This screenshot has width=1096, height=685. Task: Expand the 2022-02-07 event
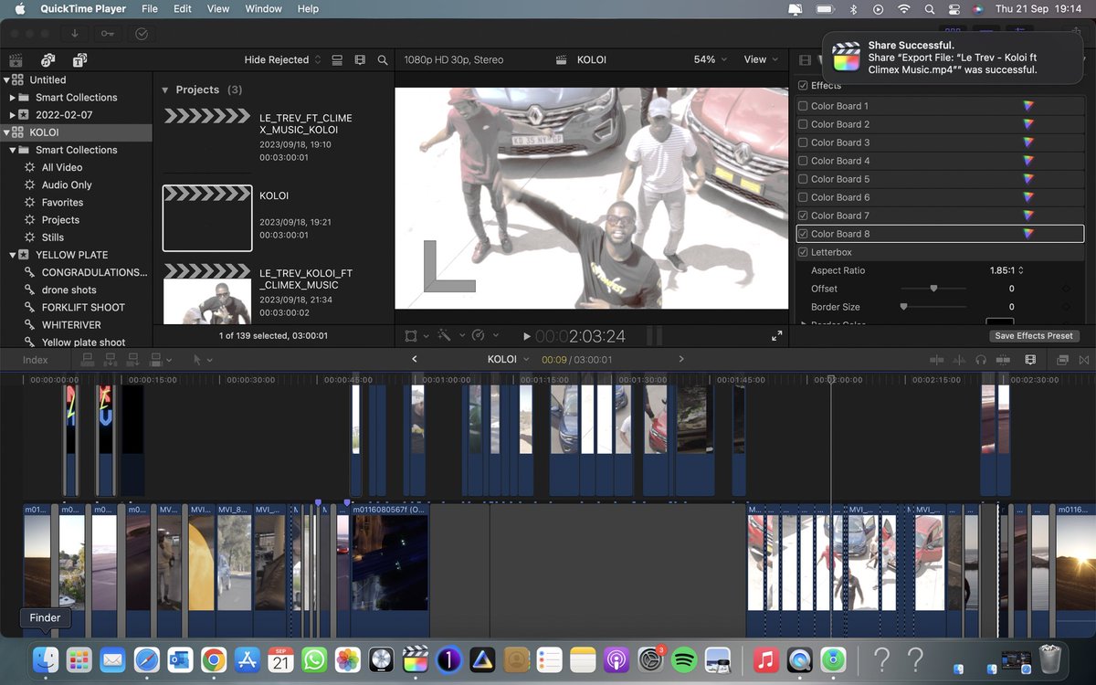click(x=13, y=115)
